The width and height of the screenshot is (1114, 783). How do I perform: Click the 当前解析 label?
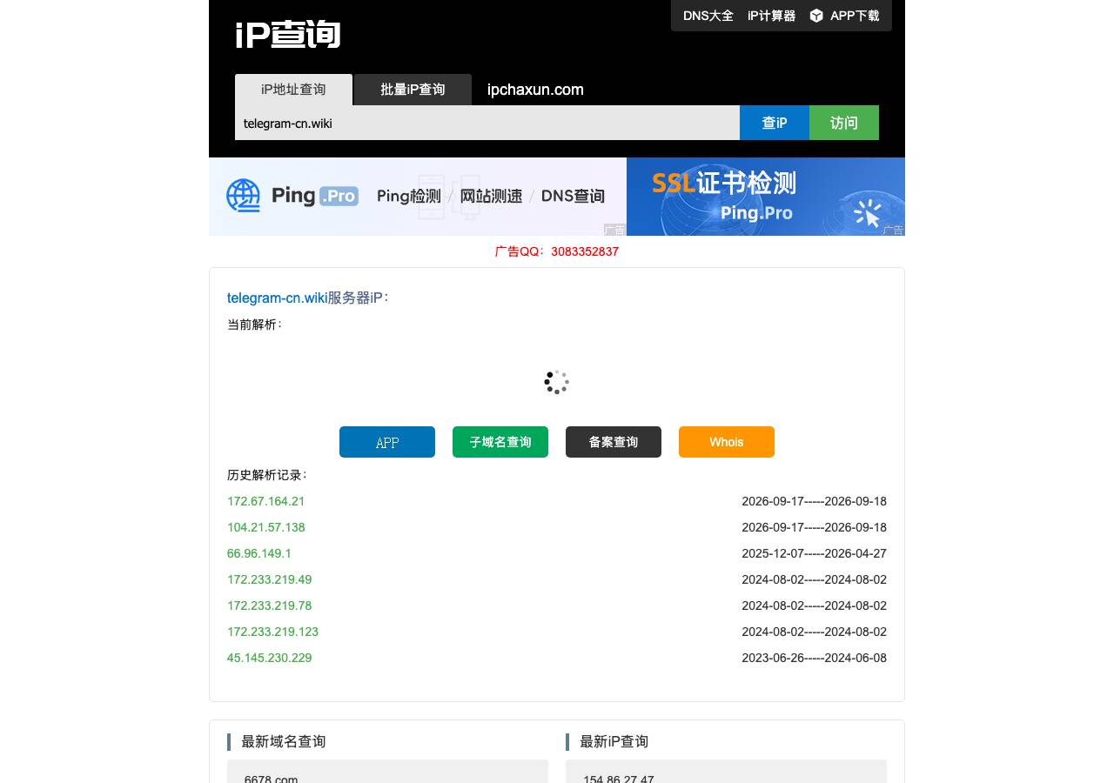(254, 325)
